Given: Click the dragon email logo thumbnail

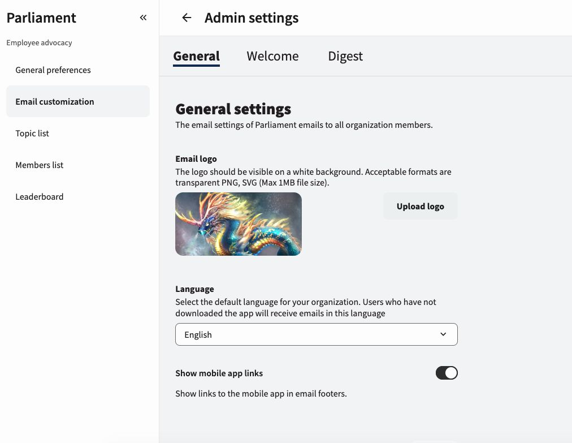Looking at the screenshot, I should point(239,224).
